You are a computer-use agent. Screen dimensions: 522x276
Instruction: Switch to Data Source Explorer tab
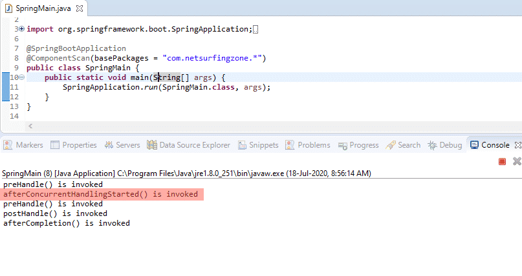coord(188,145)
